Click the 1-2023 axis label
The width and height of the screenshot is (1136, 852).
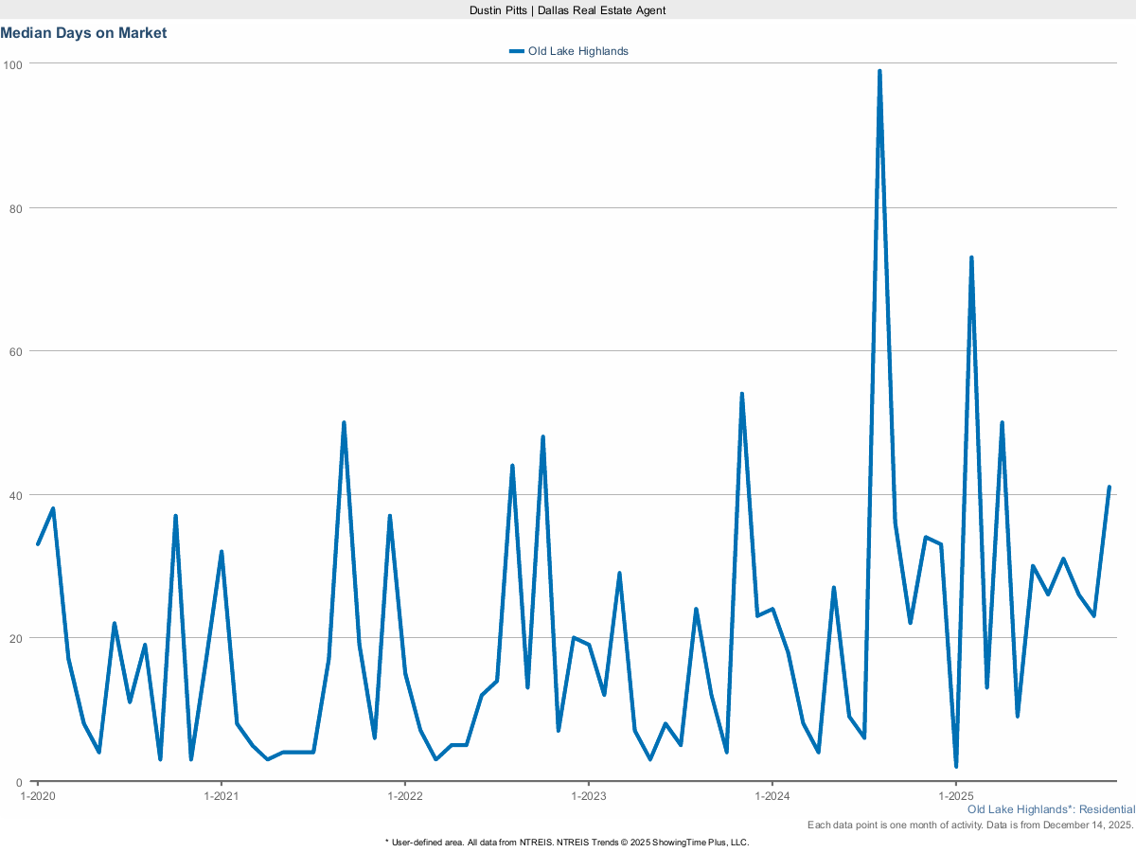pyautogui.click(x=589, y=796)
